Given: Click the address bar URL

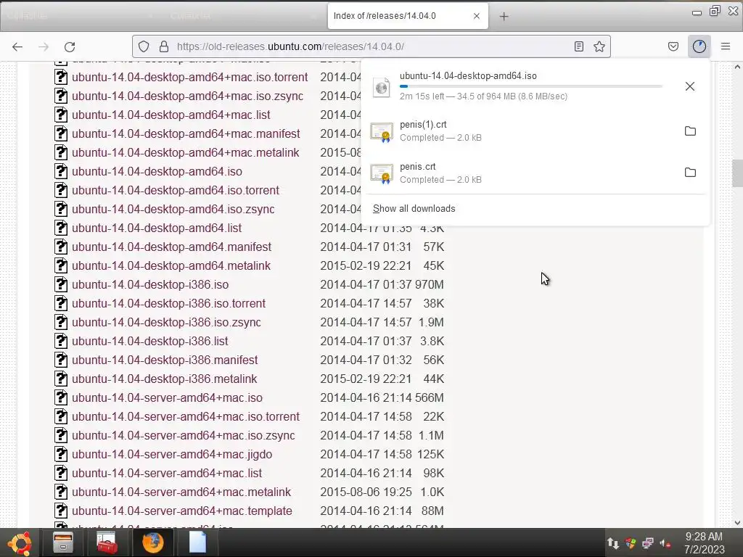Looking at the screenshot, I should click(x=290, y=46).
